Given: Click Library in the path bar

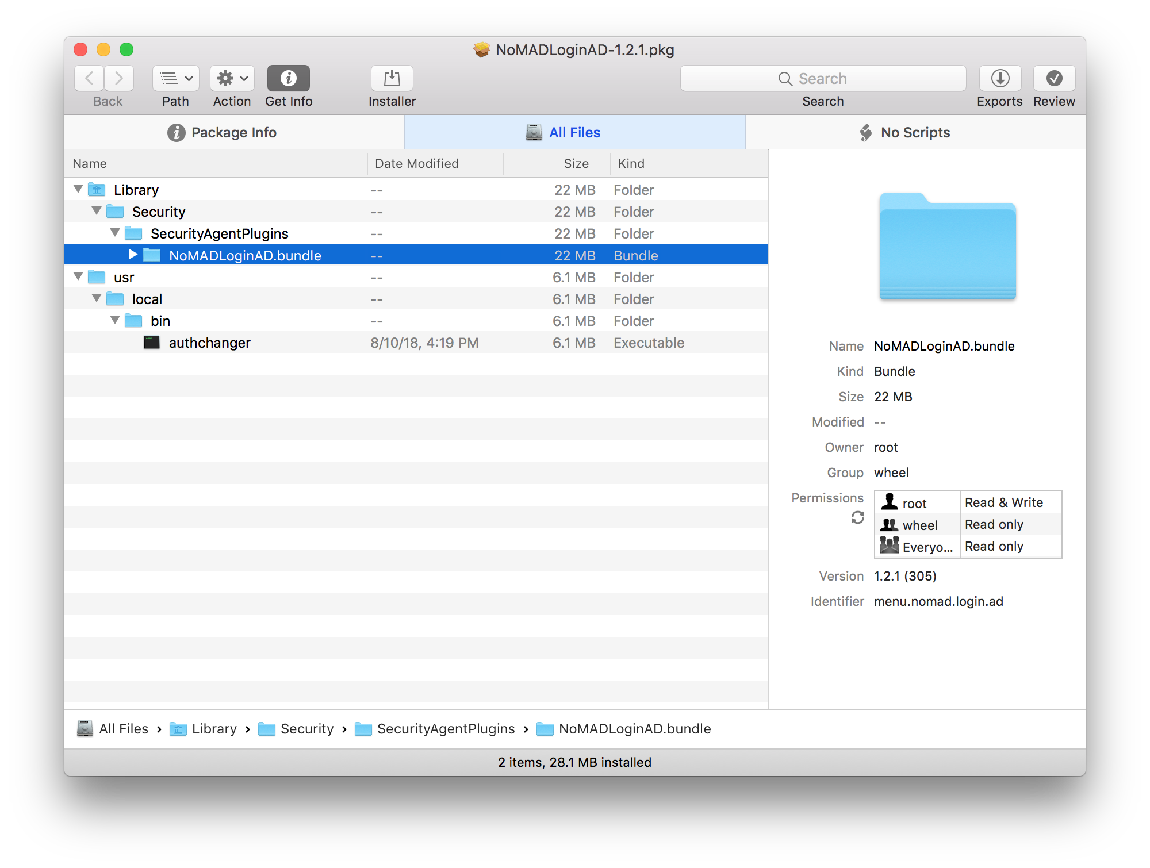Looking at the screenshot, I should [204, 729].
